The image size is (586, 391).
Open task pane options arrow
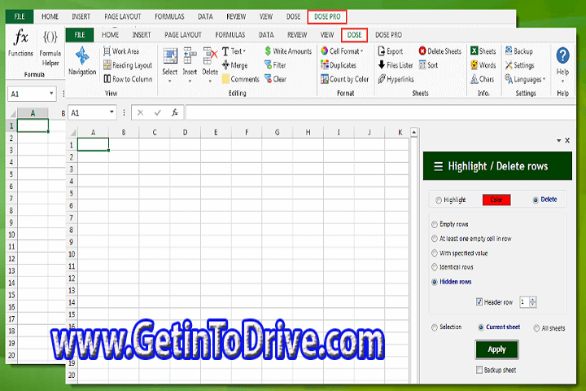coord(558,140)
